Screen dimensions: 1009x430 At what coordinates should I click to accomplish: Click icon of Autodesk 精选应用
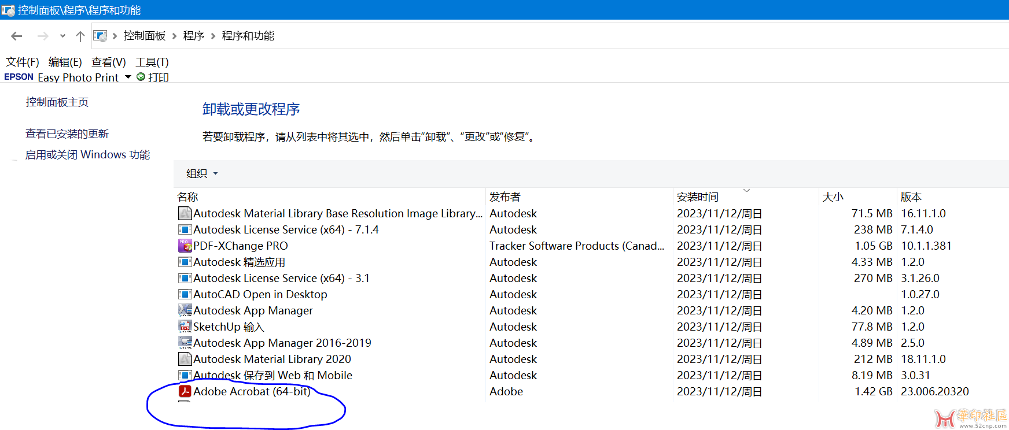point(185,262)
